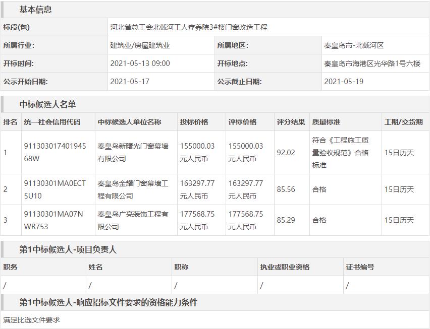Click the 投标价格 column header
This screenshot has height=329, width=430.
pyautogui.click(x=194, y=122)
